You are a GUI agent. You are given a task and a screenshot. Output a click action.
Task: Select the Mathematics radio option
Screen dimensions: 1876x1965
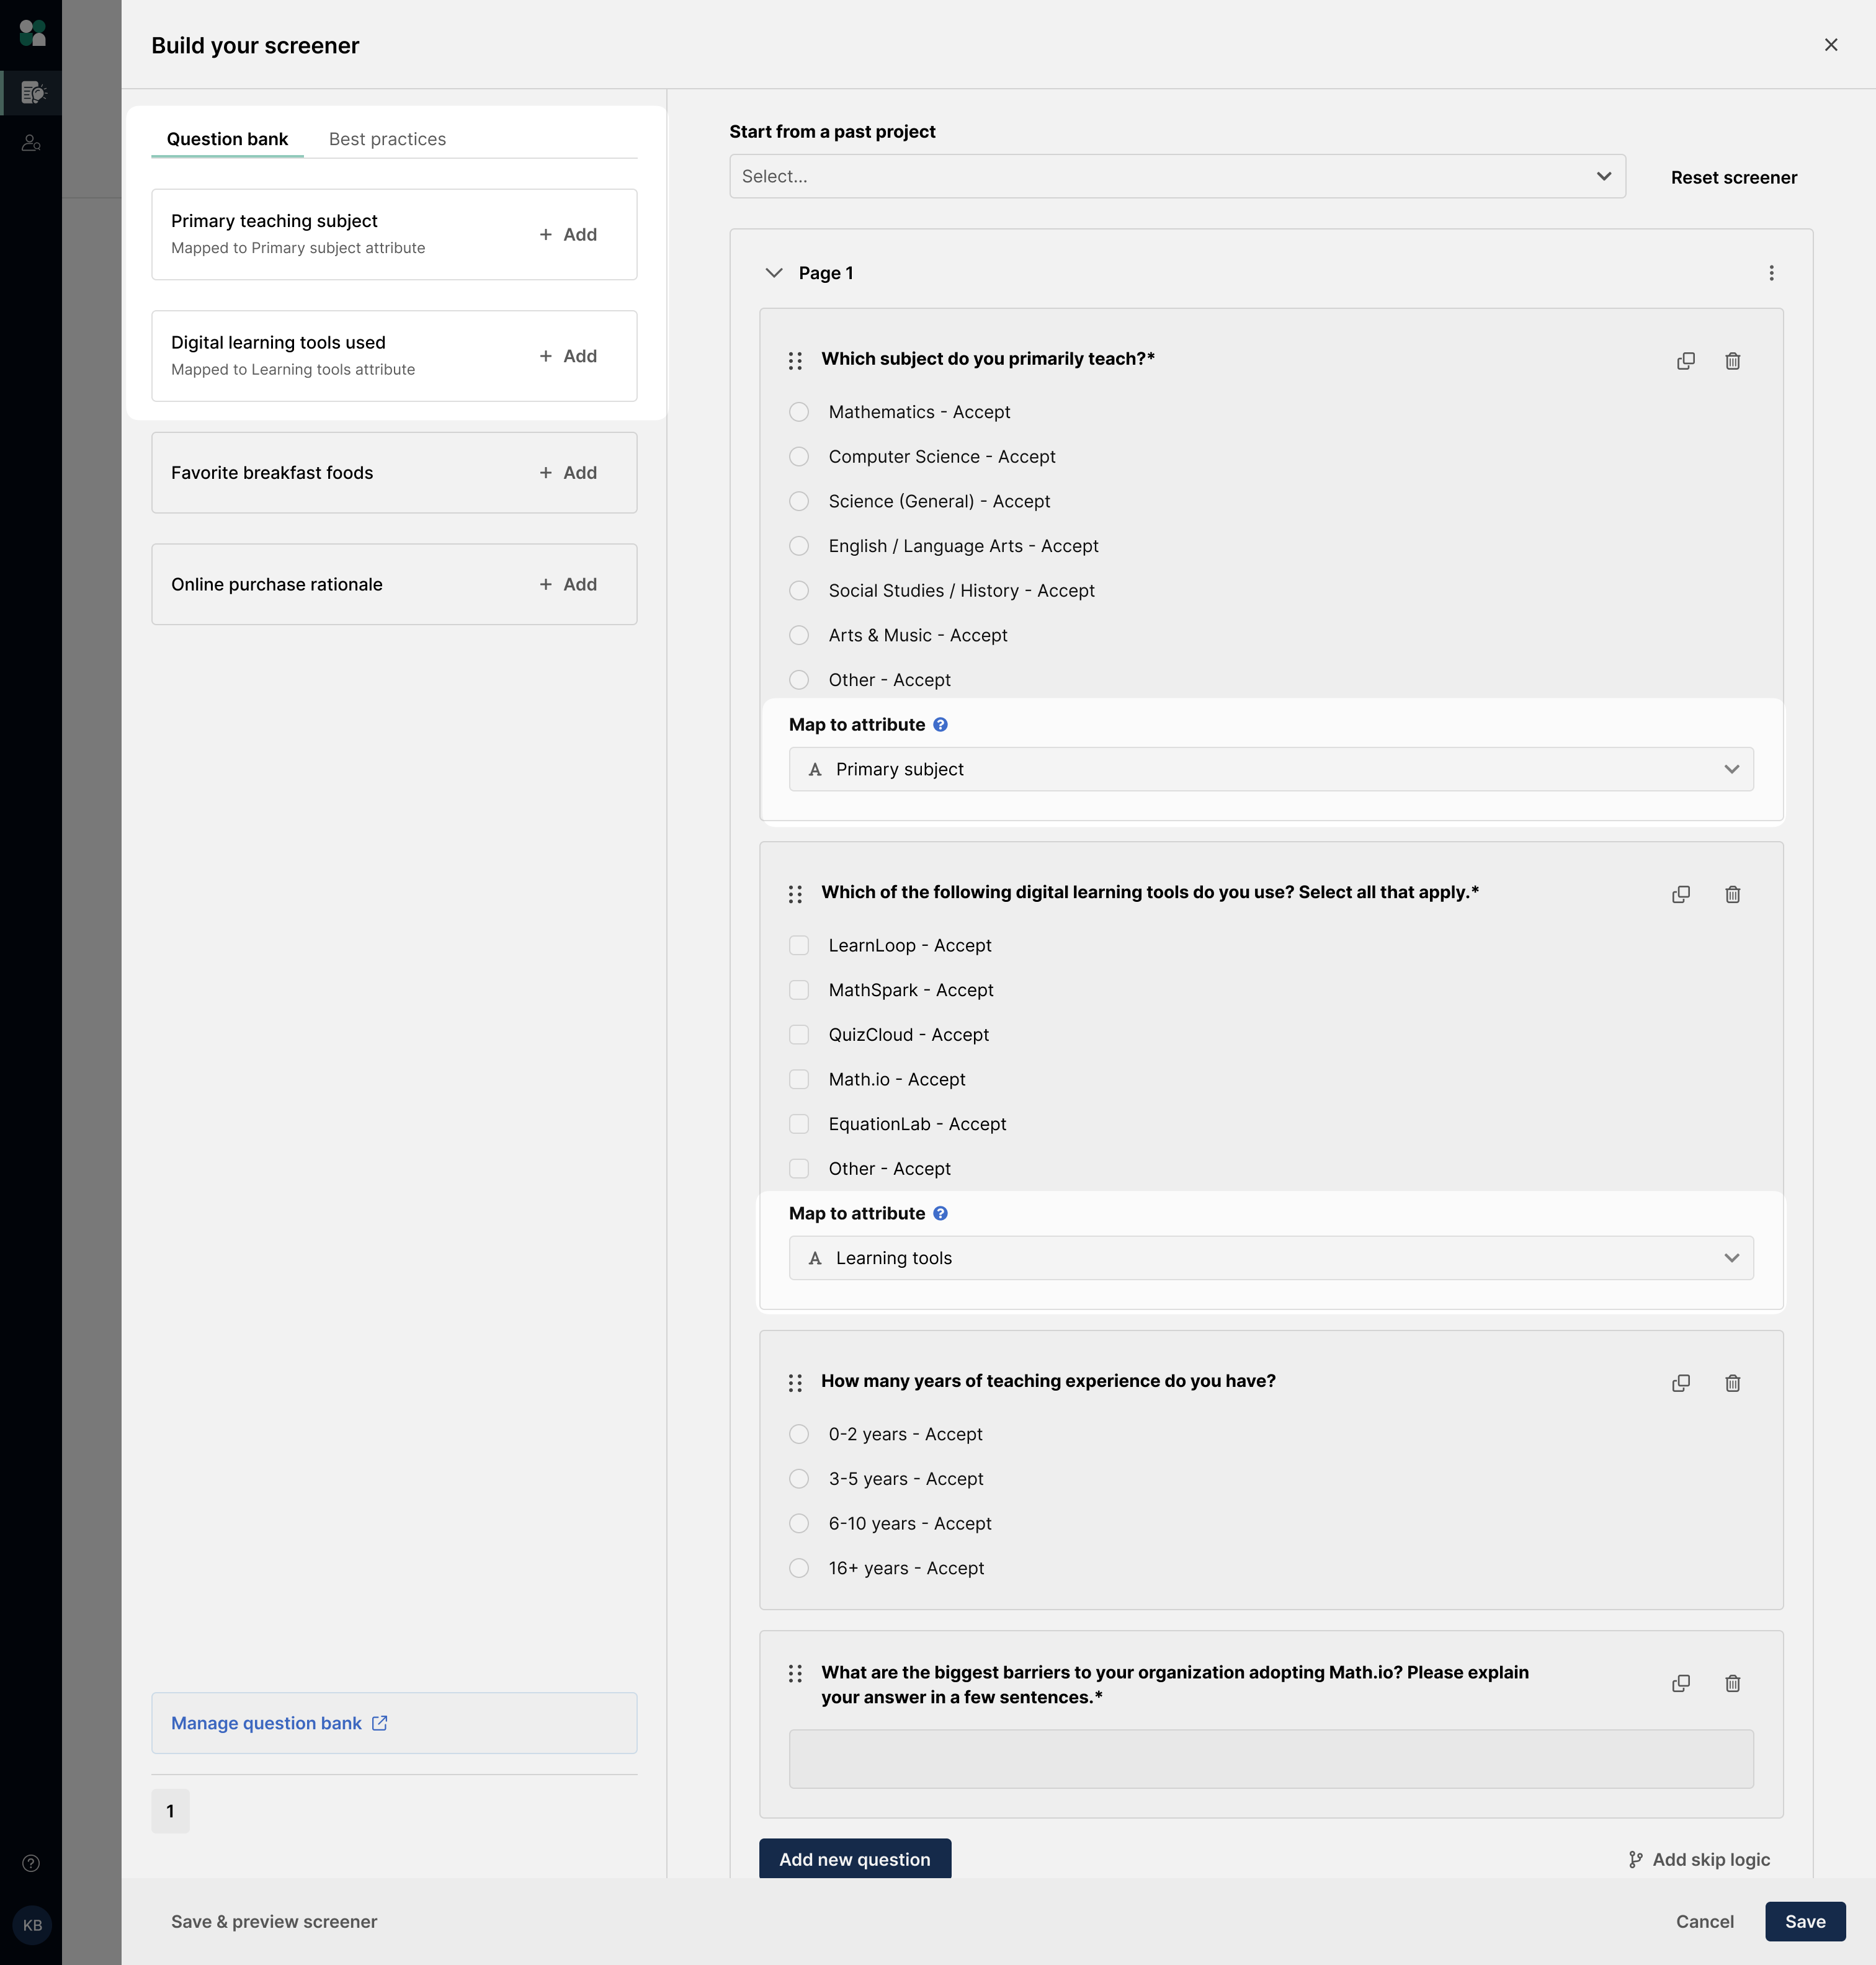coord(798,412)
